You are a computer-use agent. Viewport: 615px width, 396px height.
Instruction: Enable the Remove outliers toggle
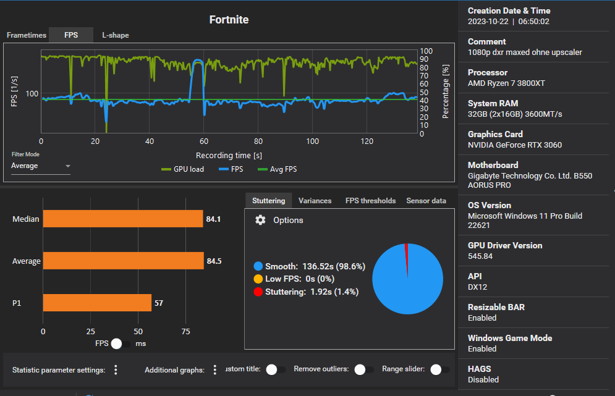(x=364, y=369)
